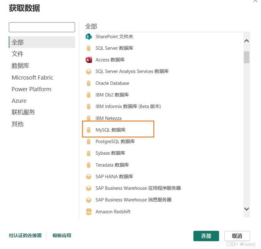Viewport: 261px width, 249px height.
Task: Select the text 'PostgreSQL 数据库'
Action: [x=115, y=142]
